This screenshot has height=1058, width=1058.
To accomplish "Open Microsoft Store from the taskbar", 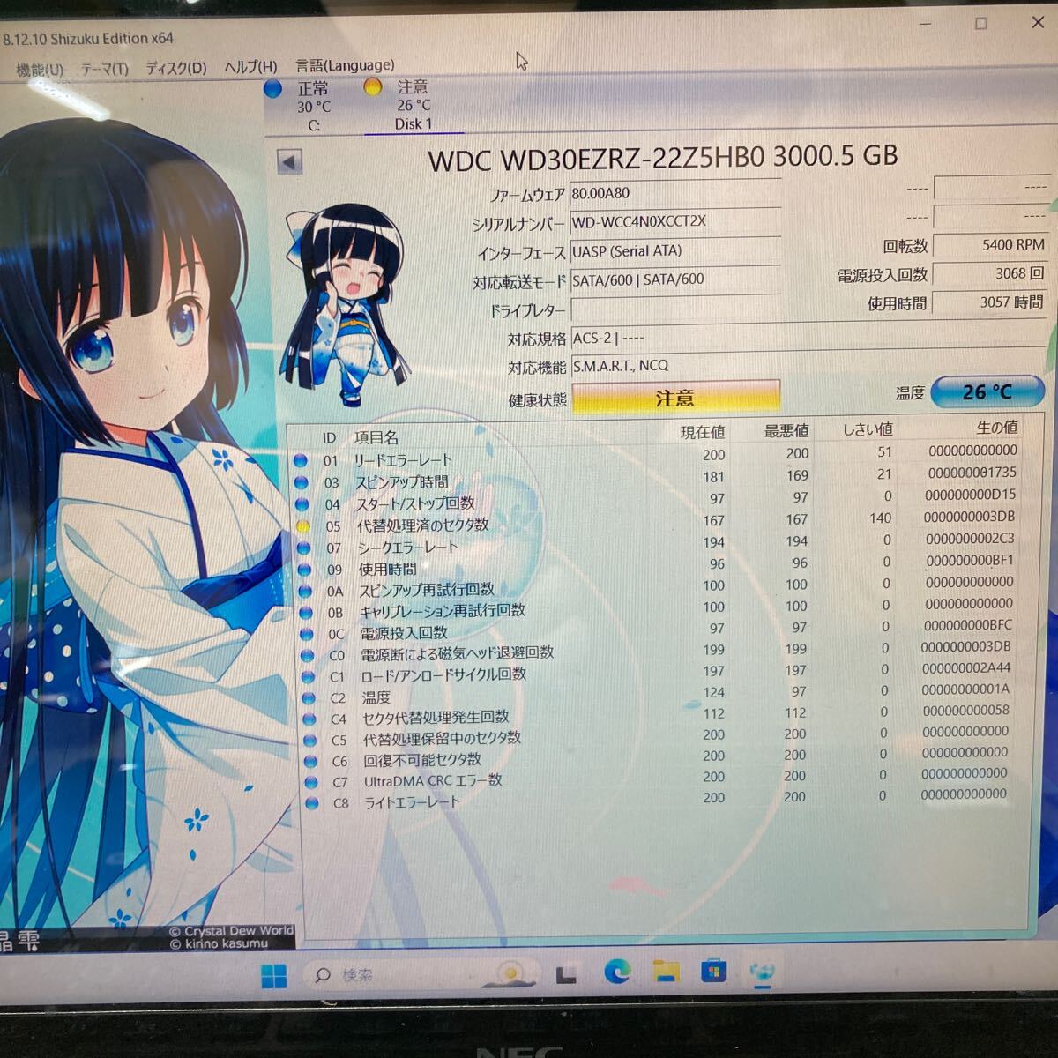I will 713,971.
